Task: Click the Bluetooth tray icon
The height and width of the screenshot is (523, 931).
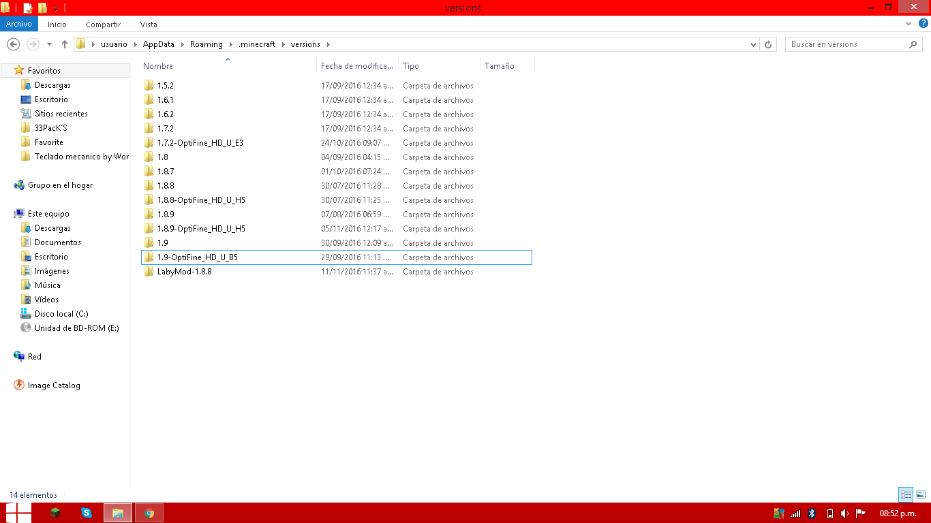Action: [812, 513]
